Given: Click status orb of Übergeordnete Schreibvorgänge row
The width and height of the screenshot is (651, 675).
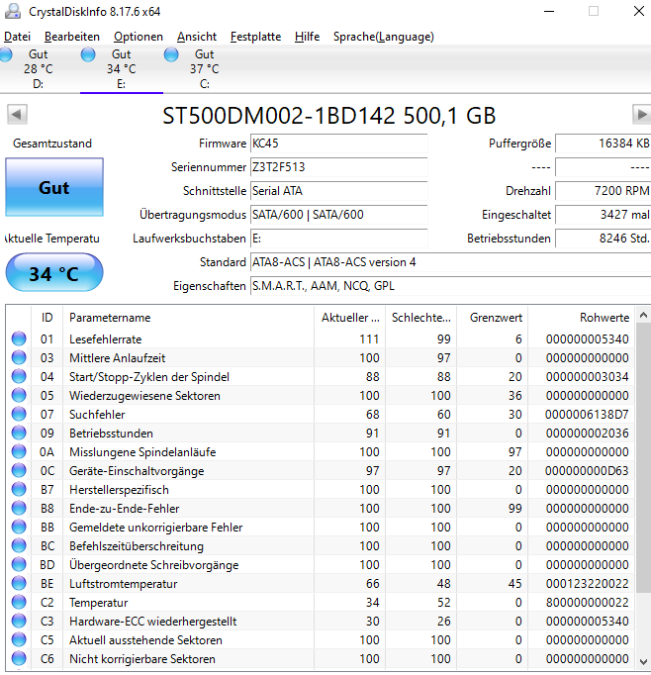Looking at the screenshot, I should [19, 565].
